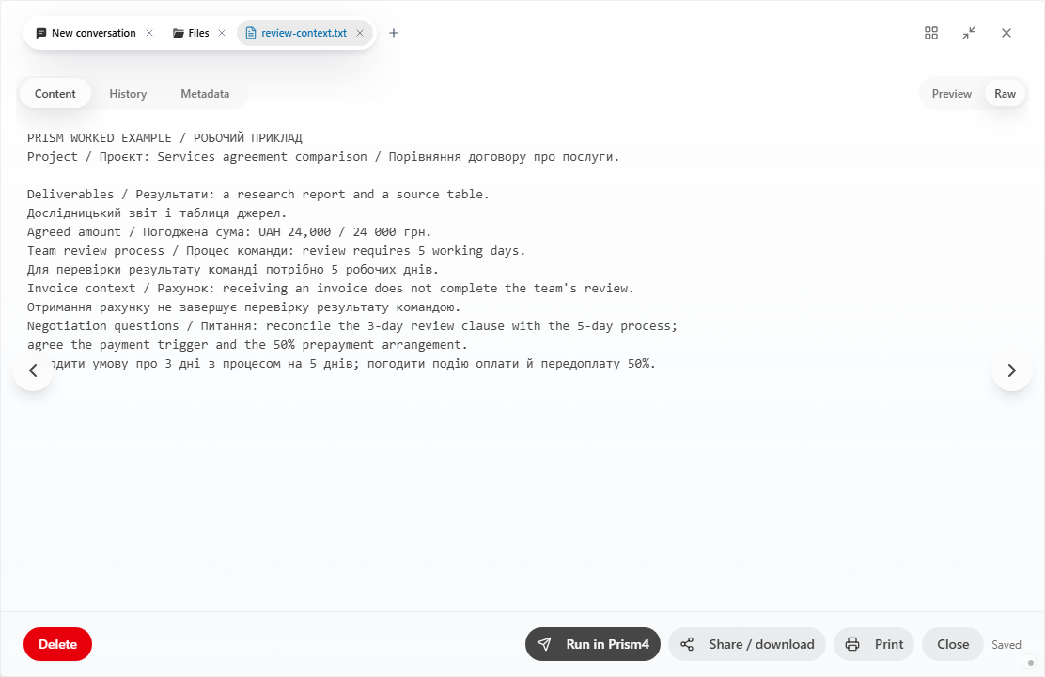
Task: Open Share / download options
Action: click(x=747, y=644)
